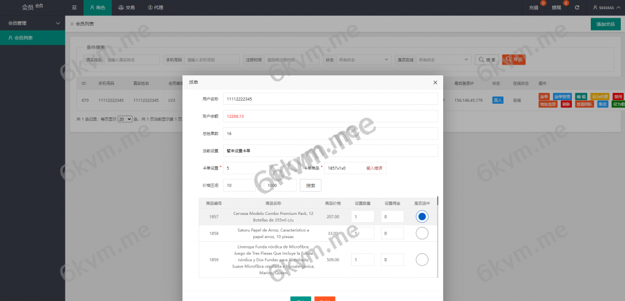Click the hamburger menu collapse icon
This screenshot has height=301, width=625.
click(74, 7)
